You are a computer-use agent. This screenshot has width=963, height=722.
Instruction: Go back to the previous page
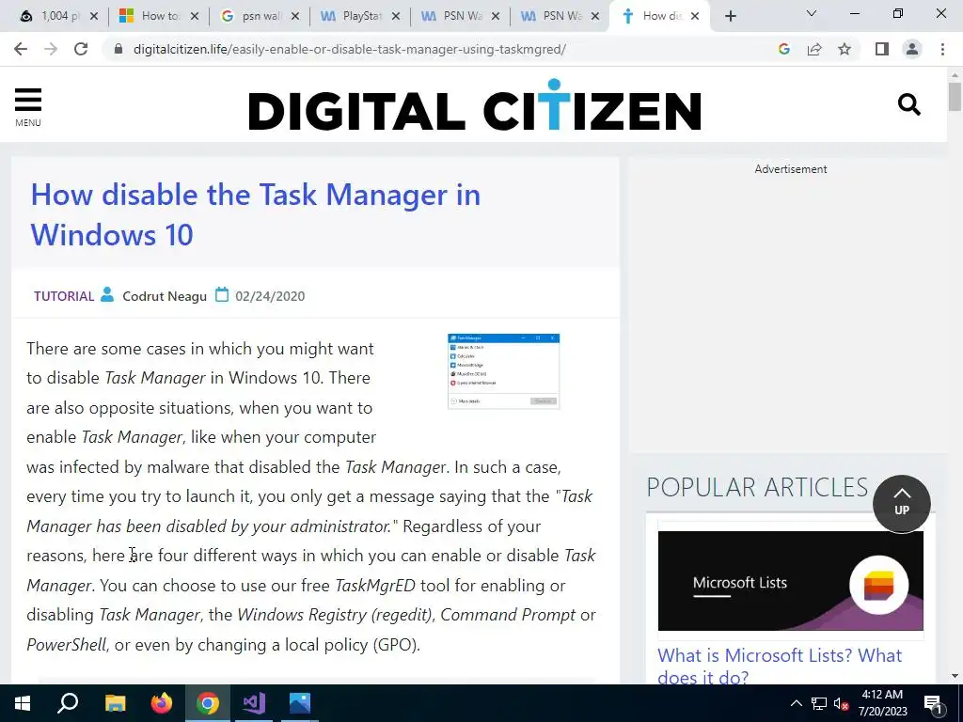[x=21, y=49]
